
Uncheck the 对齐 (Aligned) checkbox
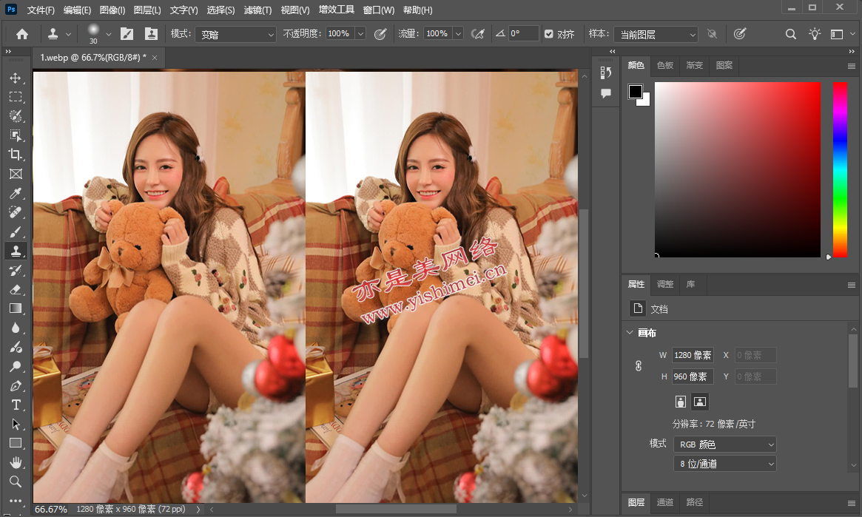click(x=548, y=34)
